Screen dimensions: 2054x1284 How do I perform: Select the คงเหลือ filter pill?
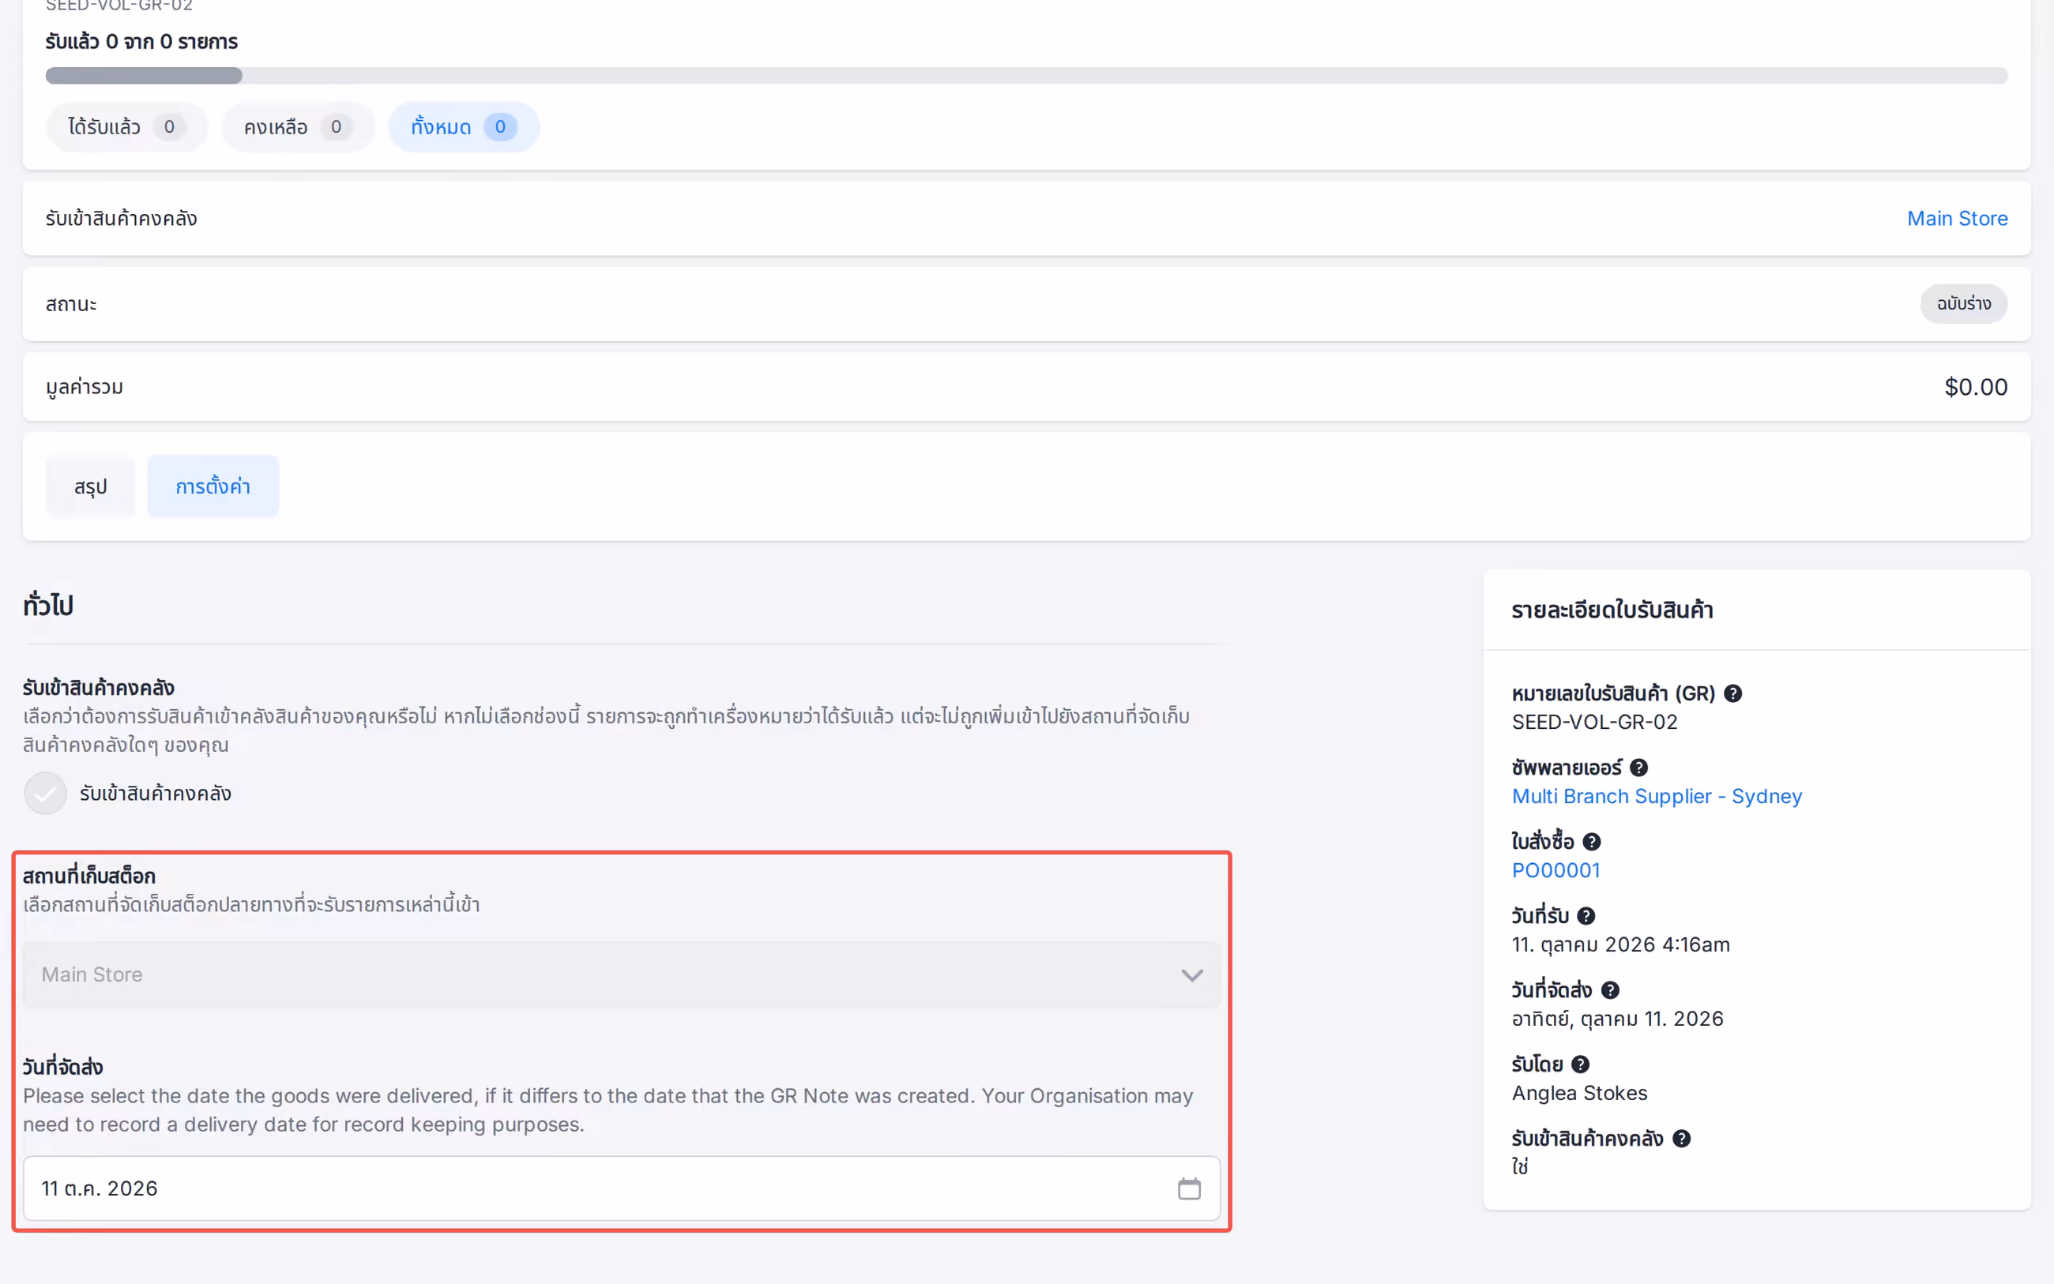(x=297, y=126)
